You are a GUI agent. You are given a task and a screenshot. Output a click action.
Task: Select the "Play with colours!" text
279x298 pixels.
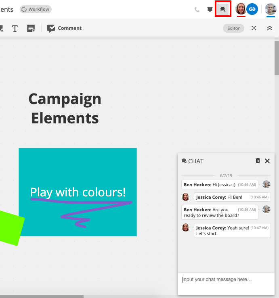click(78, 192)
